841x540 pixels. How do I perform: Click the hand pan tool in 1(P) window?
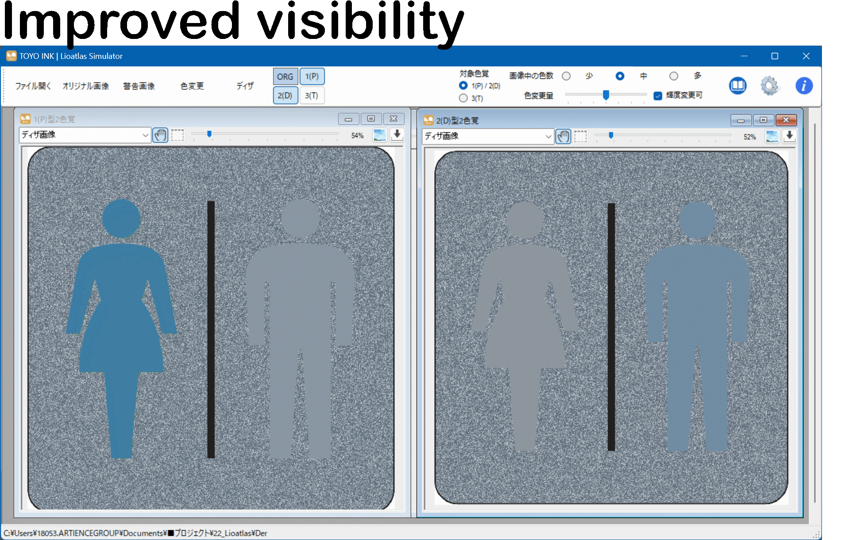160,135
